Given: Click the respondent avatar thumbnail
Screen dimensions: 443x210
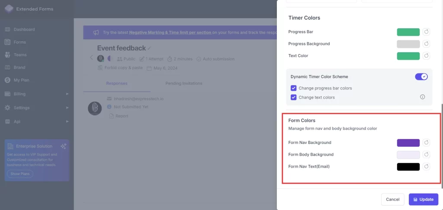Looking at the screenshot, I should [95, 108].
